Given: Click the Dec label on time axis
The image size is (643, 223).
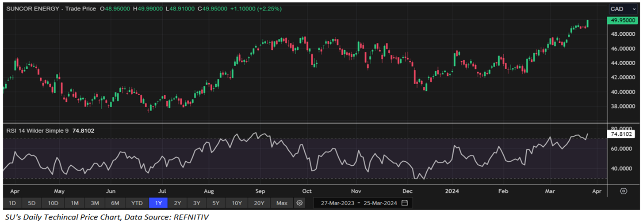Looking at the screenshot, I should [407, 192].
